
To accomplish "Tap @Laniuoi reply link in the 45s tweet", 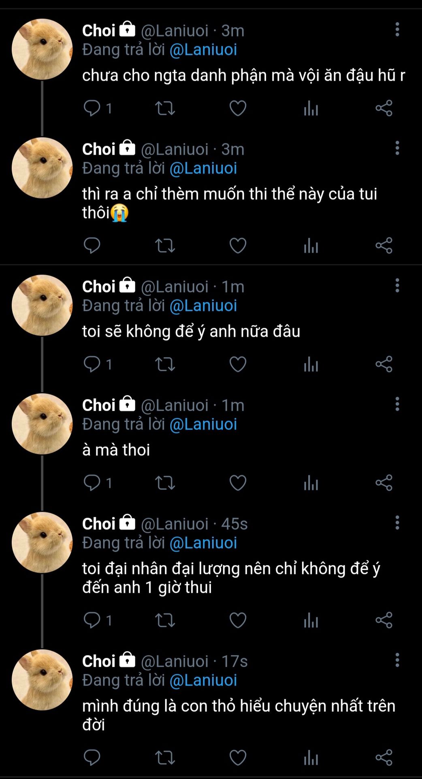I will click(203, 543).
